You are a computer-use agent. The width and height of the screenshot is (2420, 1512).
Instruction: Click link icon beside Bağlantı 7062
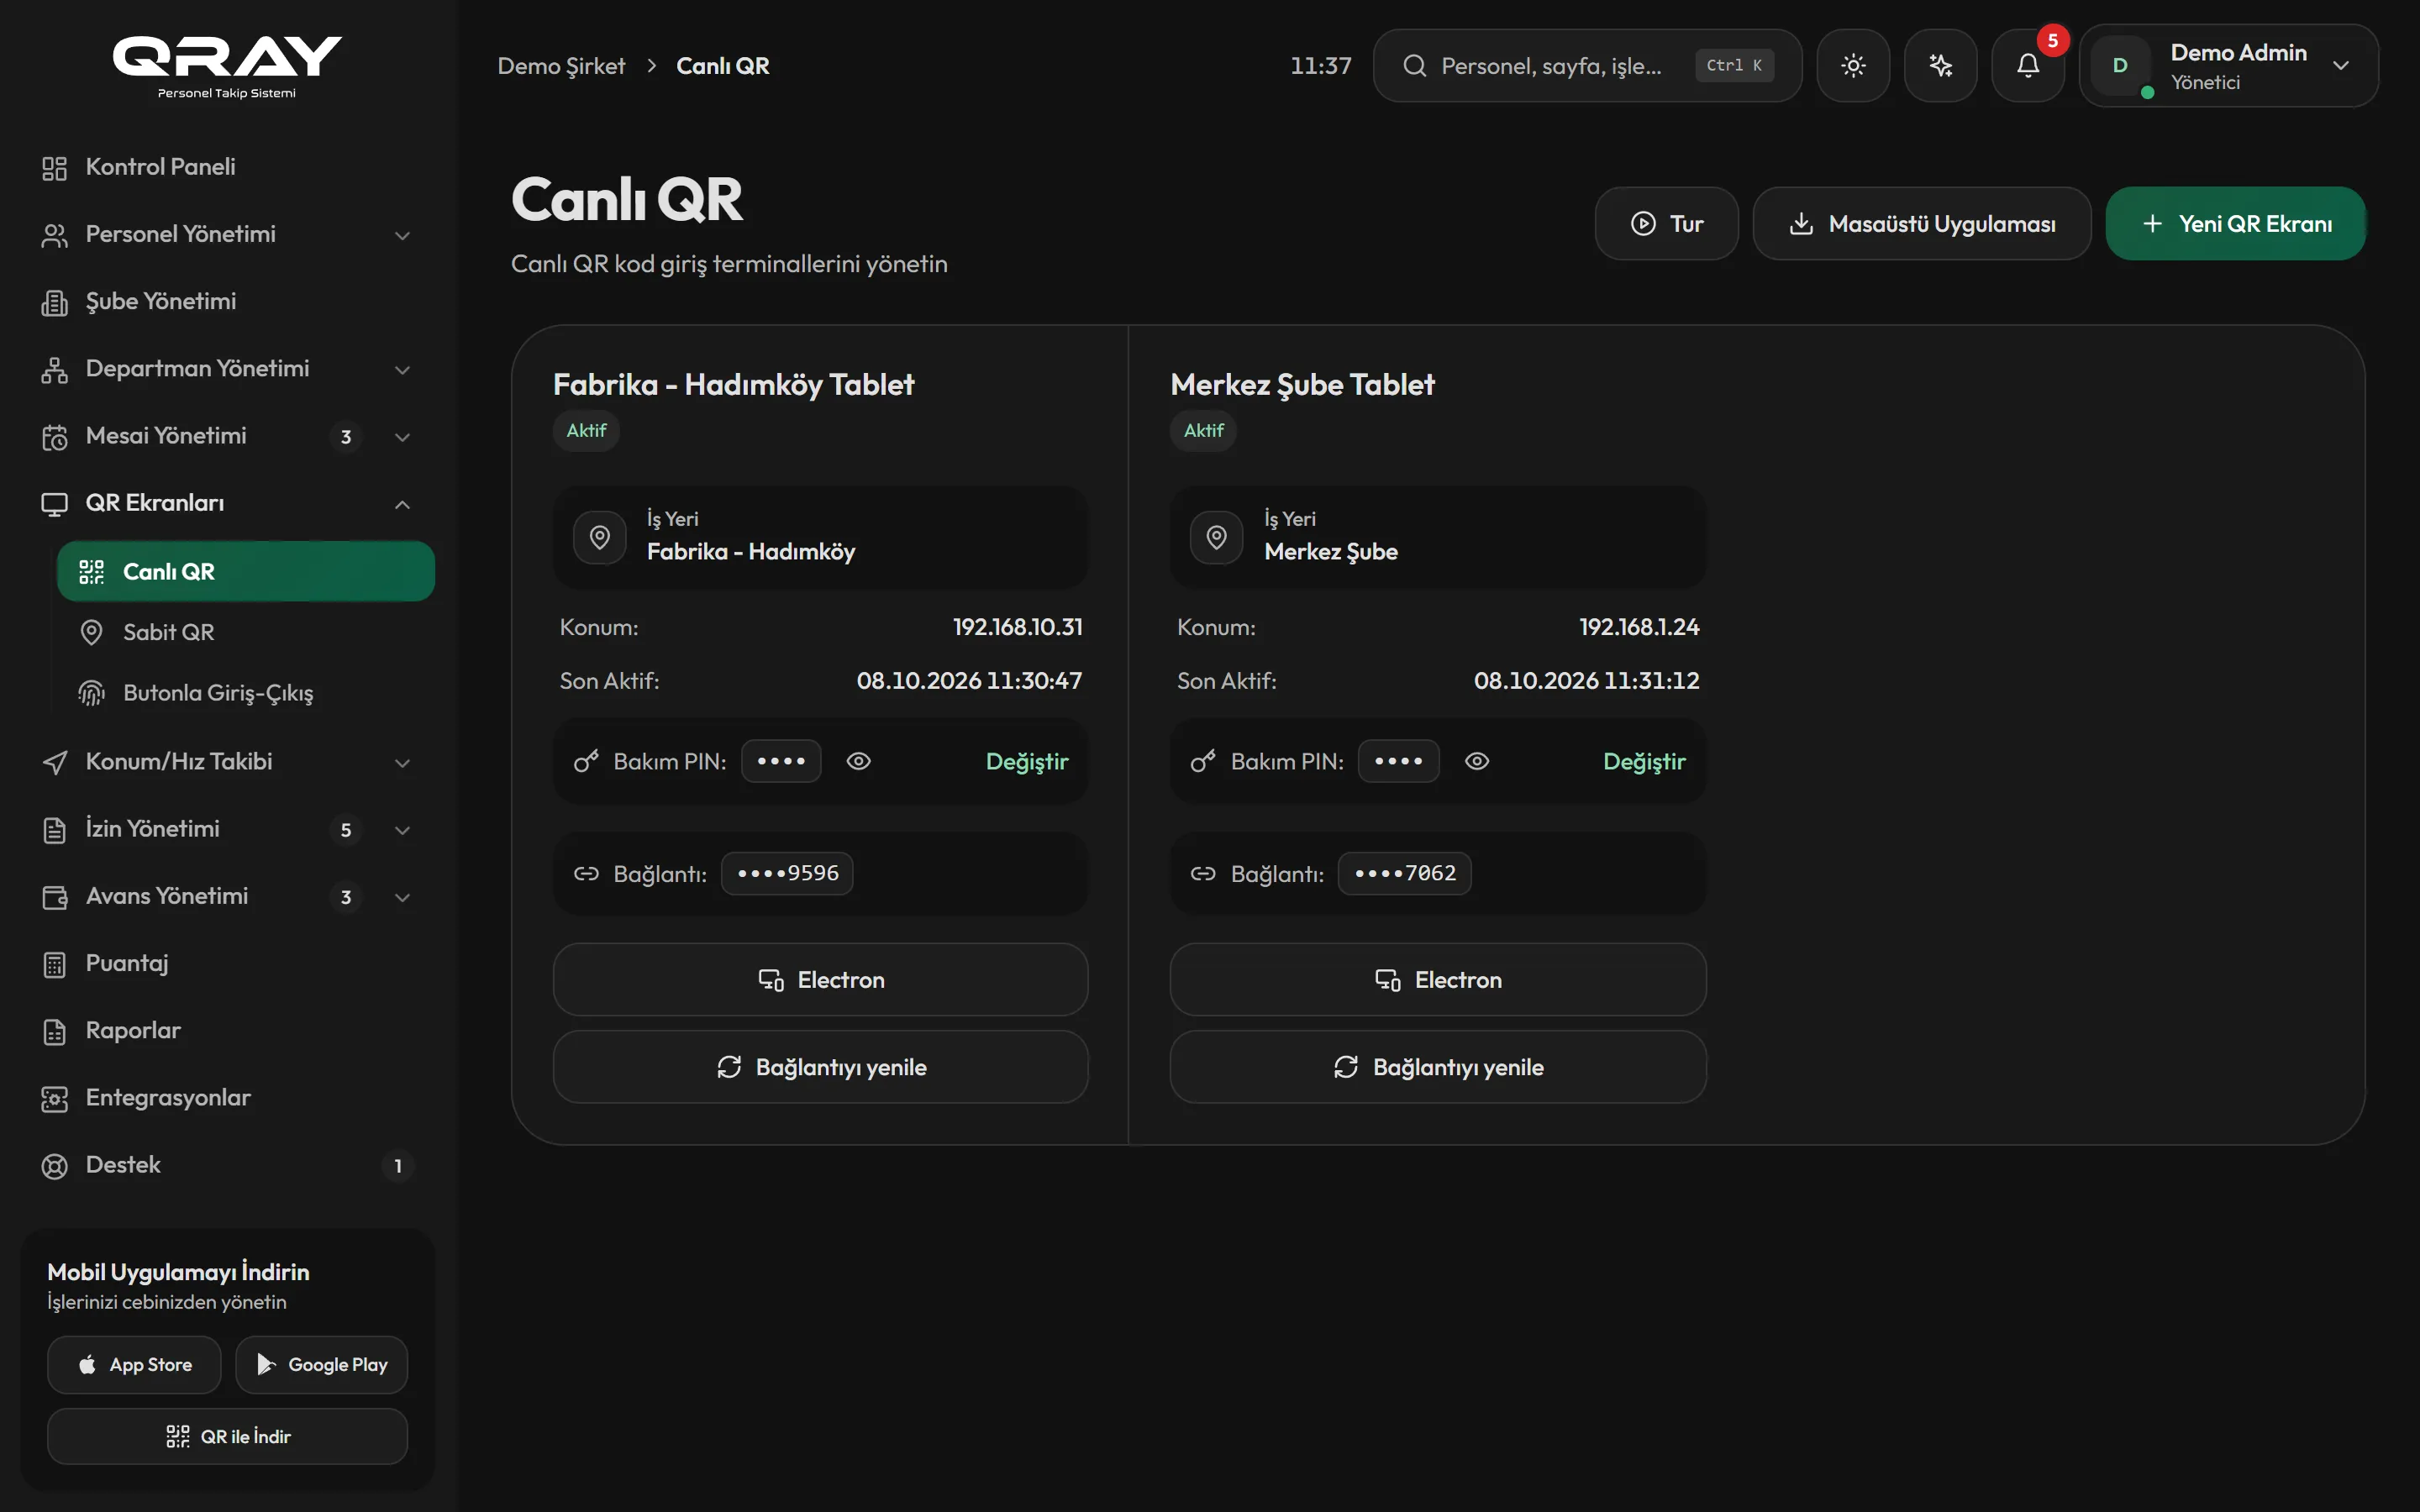coord(1203,874)
